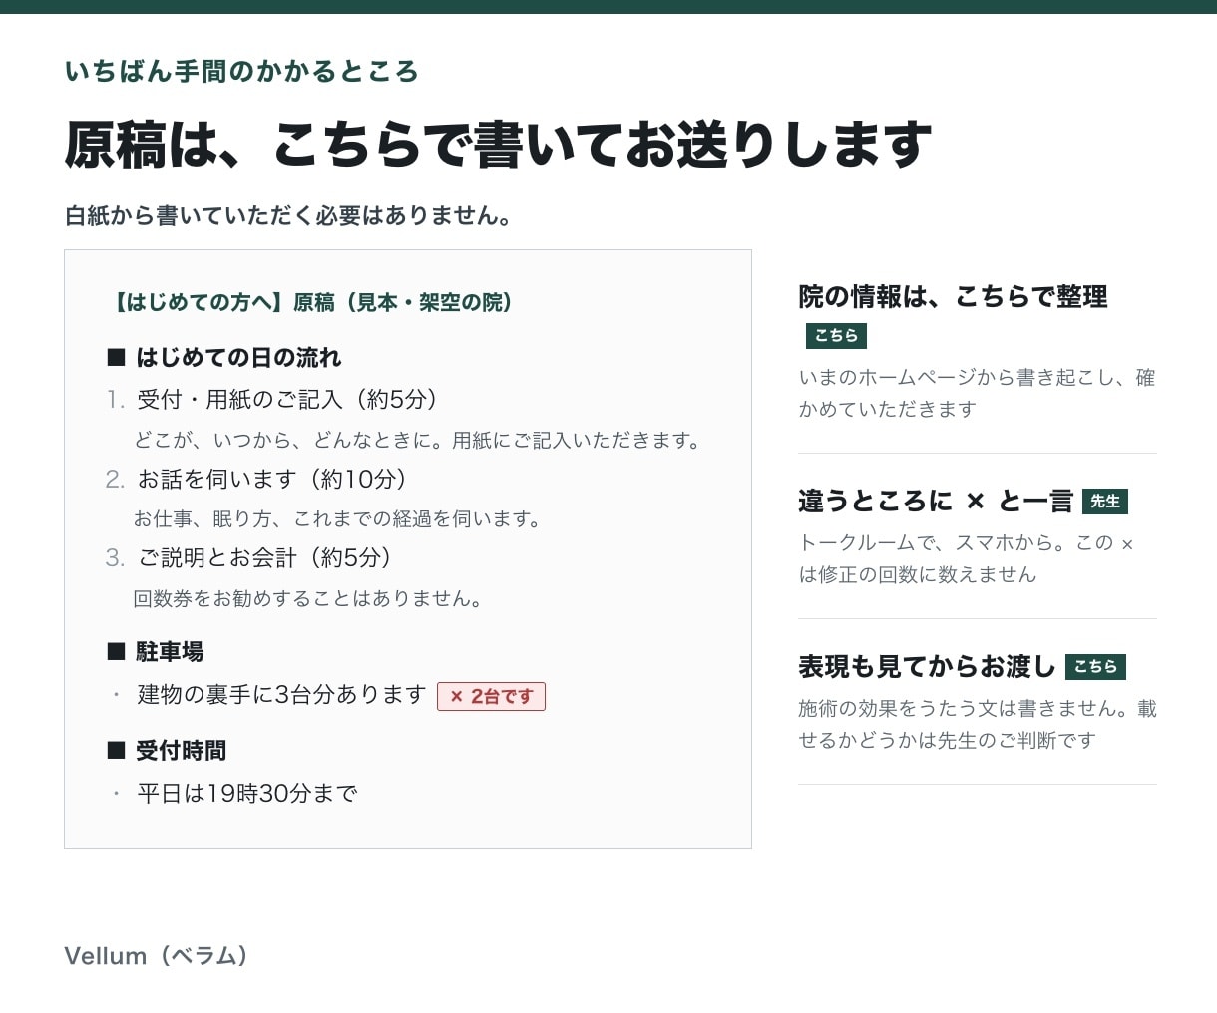Click the line どこが、いつから、どんなときに。

click(x=290, y=441)
